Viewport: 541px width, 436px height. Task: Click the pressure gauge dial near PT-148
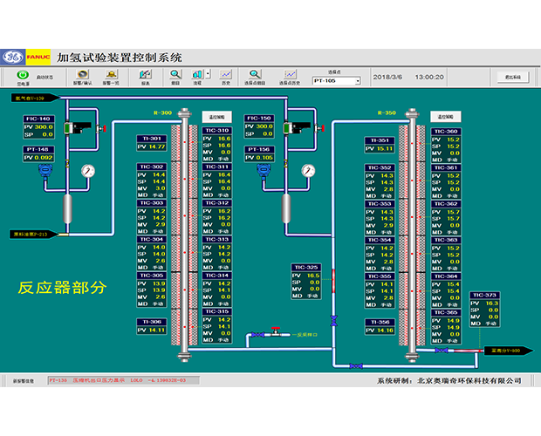coord(88,171)
